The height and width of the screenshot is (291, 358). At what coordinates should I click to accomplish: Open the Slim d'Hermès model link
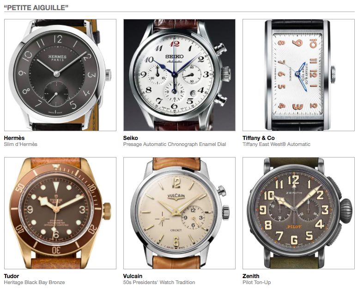point(20,144)
